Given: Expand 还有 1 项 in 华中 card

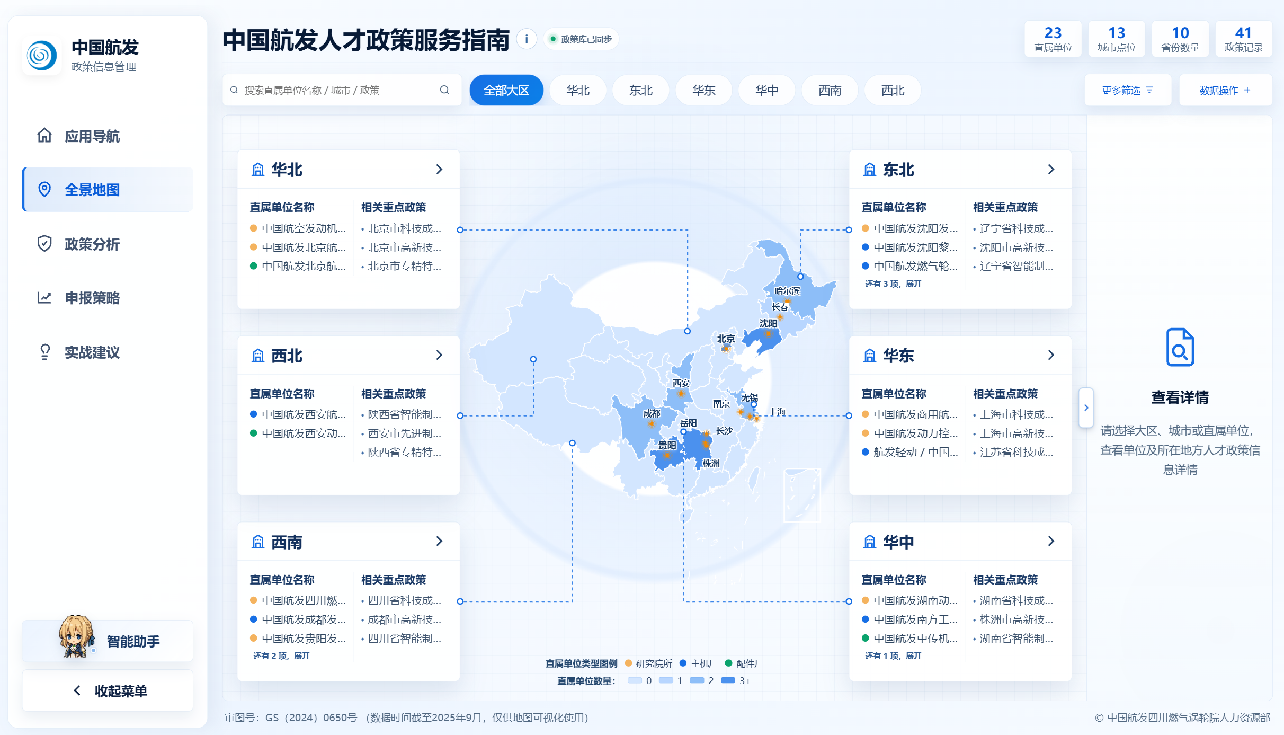Looking at the screenshot, I should [893, 656].
